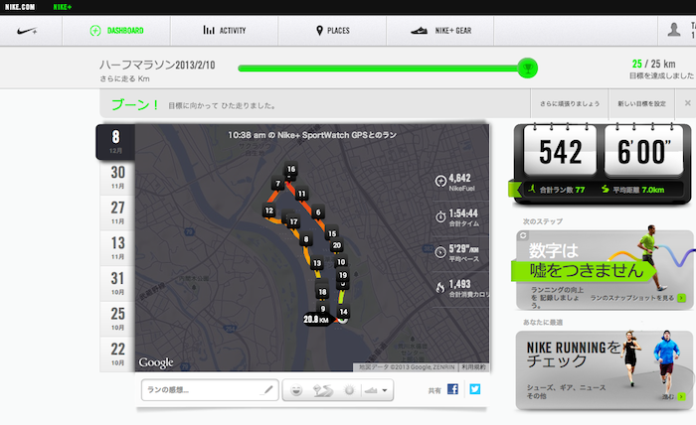Click kilometer marker 15 on map
The image size is (696, 425).
[332, 233]
